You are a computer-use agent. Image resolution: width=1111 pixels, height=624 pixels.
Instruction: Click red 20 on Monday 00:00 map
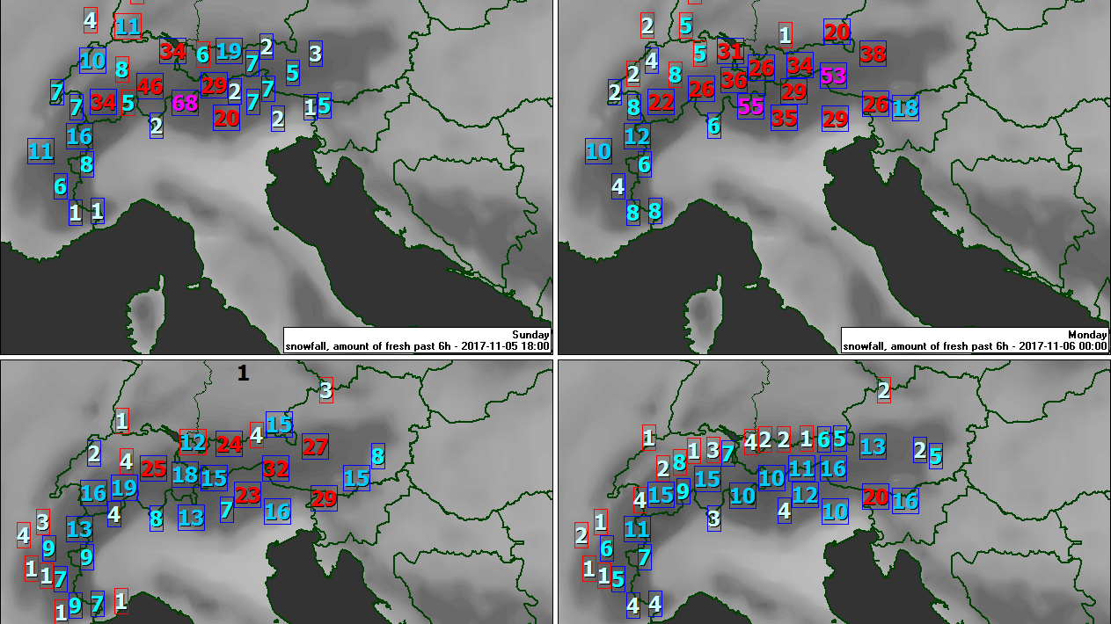837,32
